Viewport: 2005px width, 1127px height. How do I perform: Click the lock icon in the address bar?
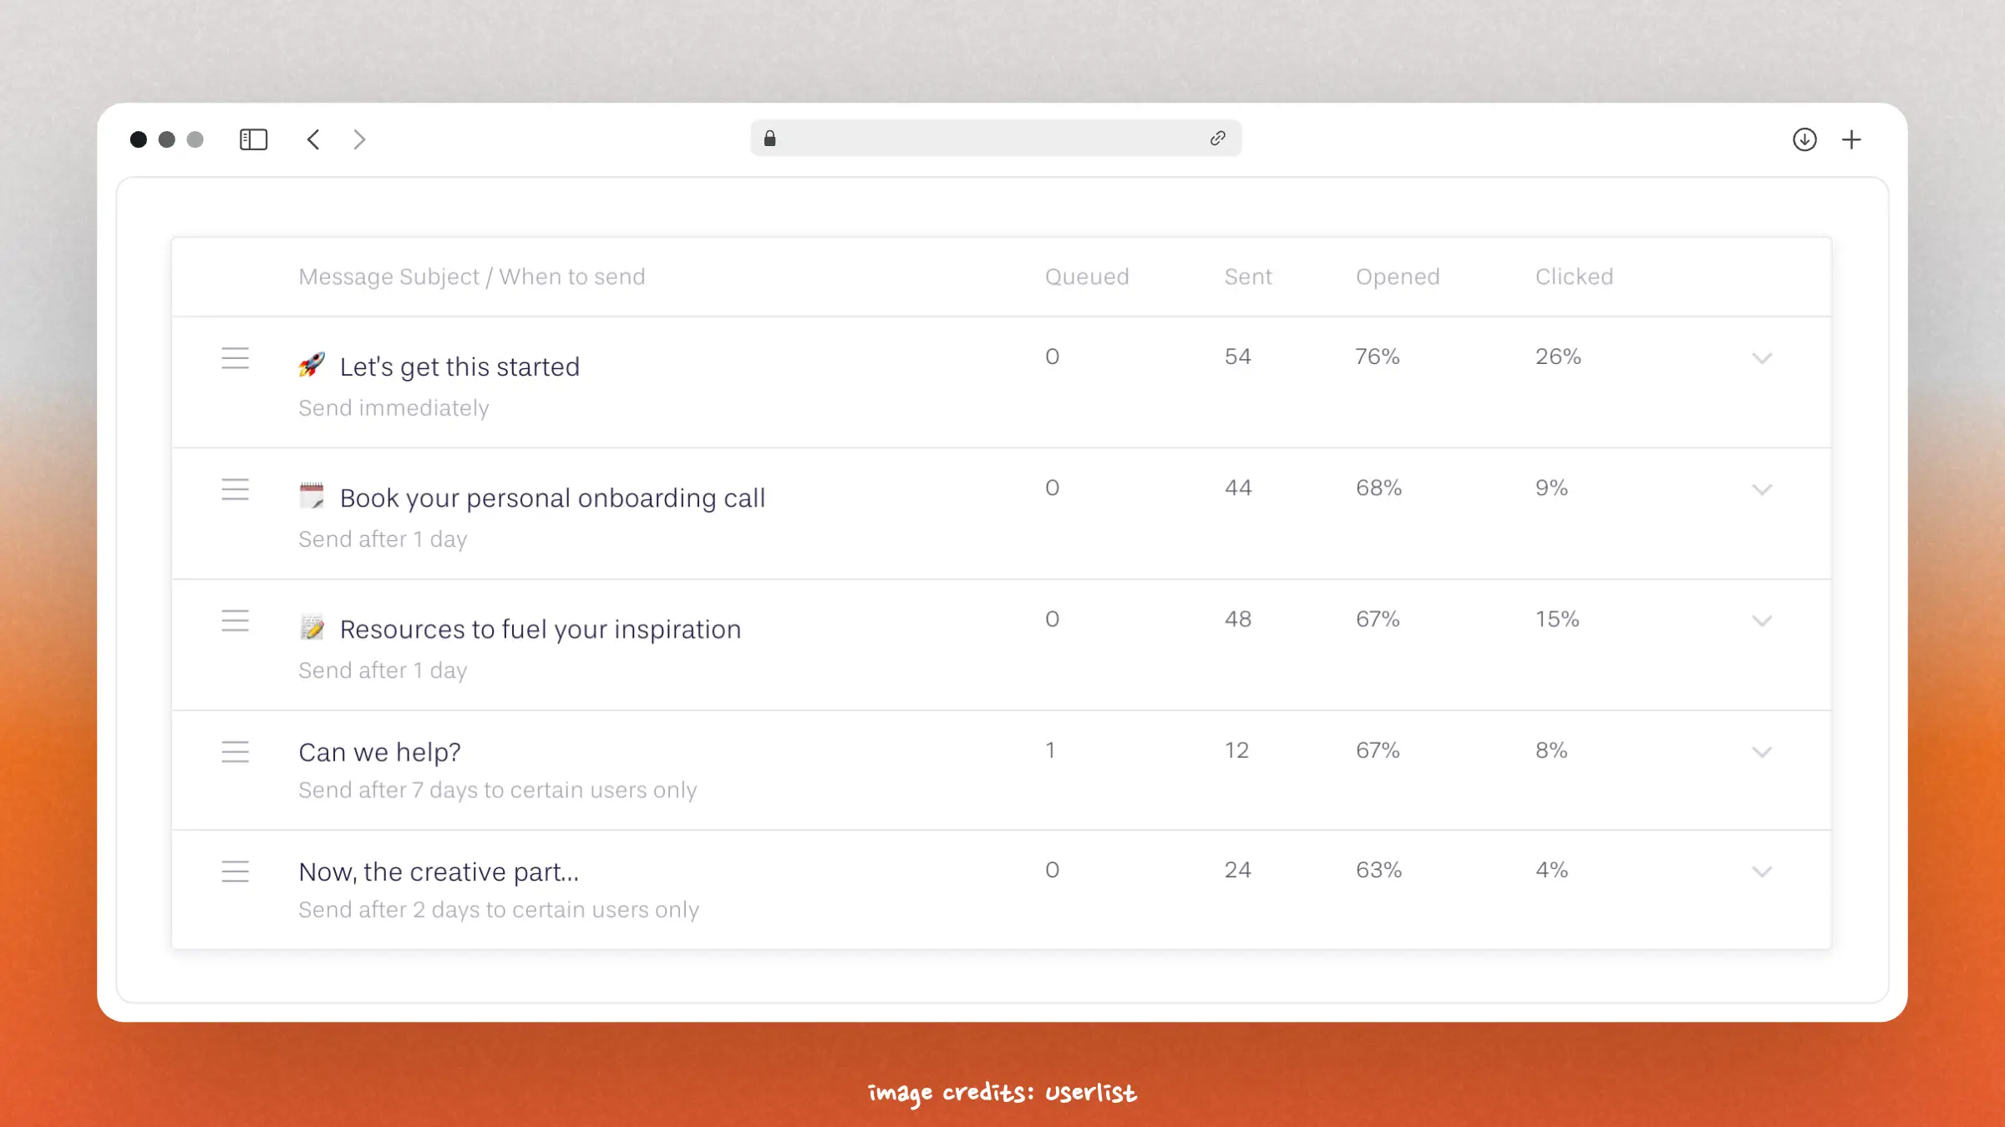(770, 138)
